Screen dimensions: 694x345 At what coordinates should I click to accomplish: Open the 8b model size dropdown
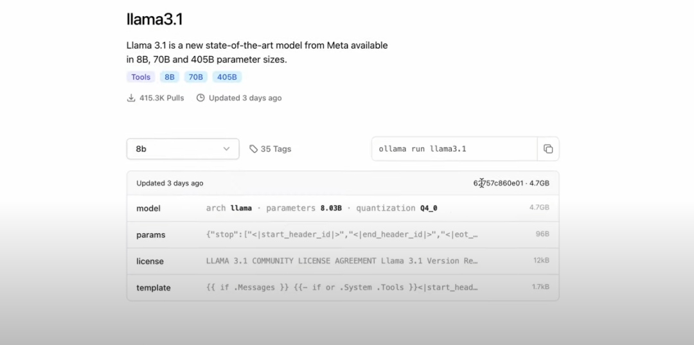(x=182, y=149)
